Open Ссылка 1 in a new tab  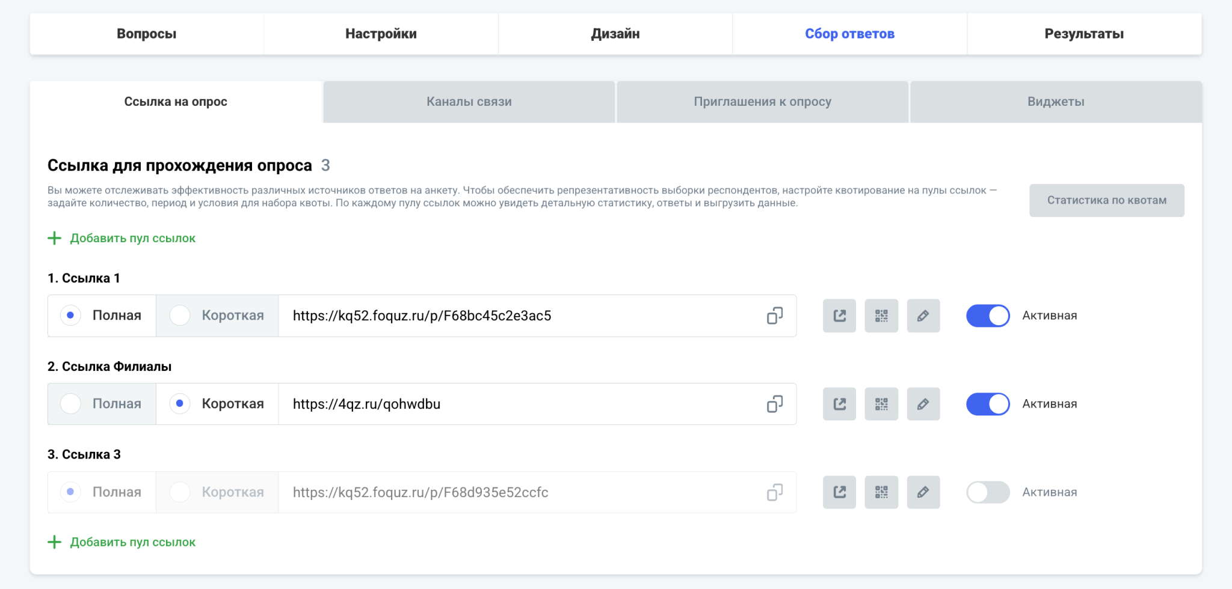[x=839, y=316]
